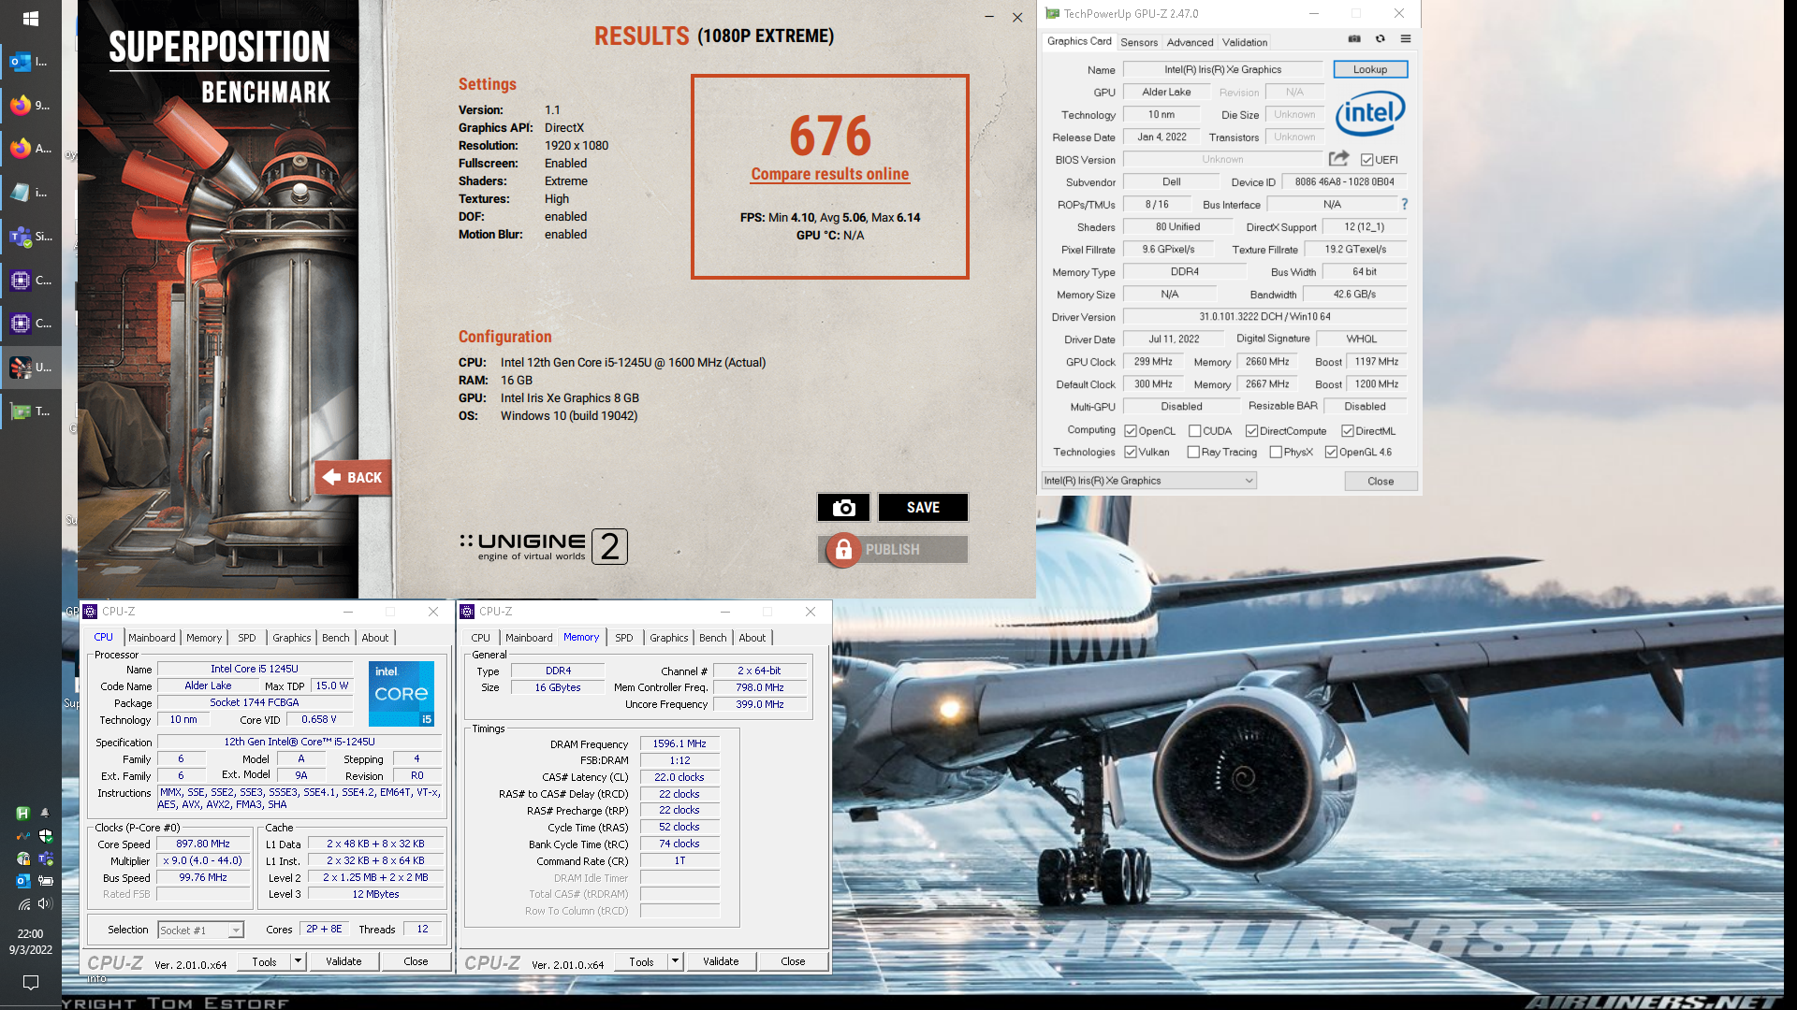Click the Close button in GPU-Z
Image resolution: width=1797 pixels, height=1010 pixels.
click(x=1381, y=481)
